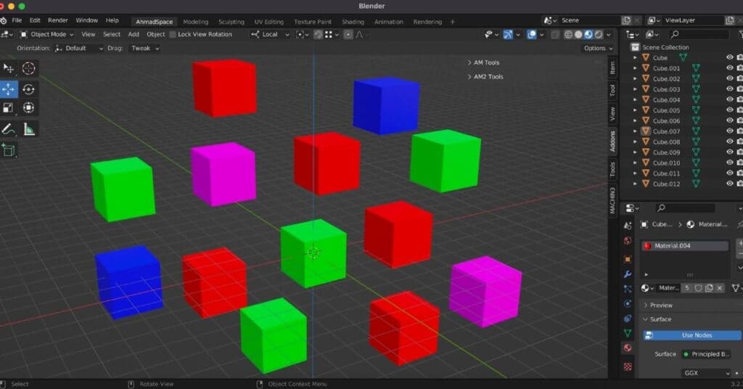Viewport: 743px width, 389px height.
Task: Switch to rendered viewport shading mode
Action: [x=599, y=34]
